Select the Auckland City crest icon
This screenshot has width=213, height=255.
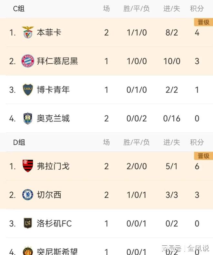28,118
